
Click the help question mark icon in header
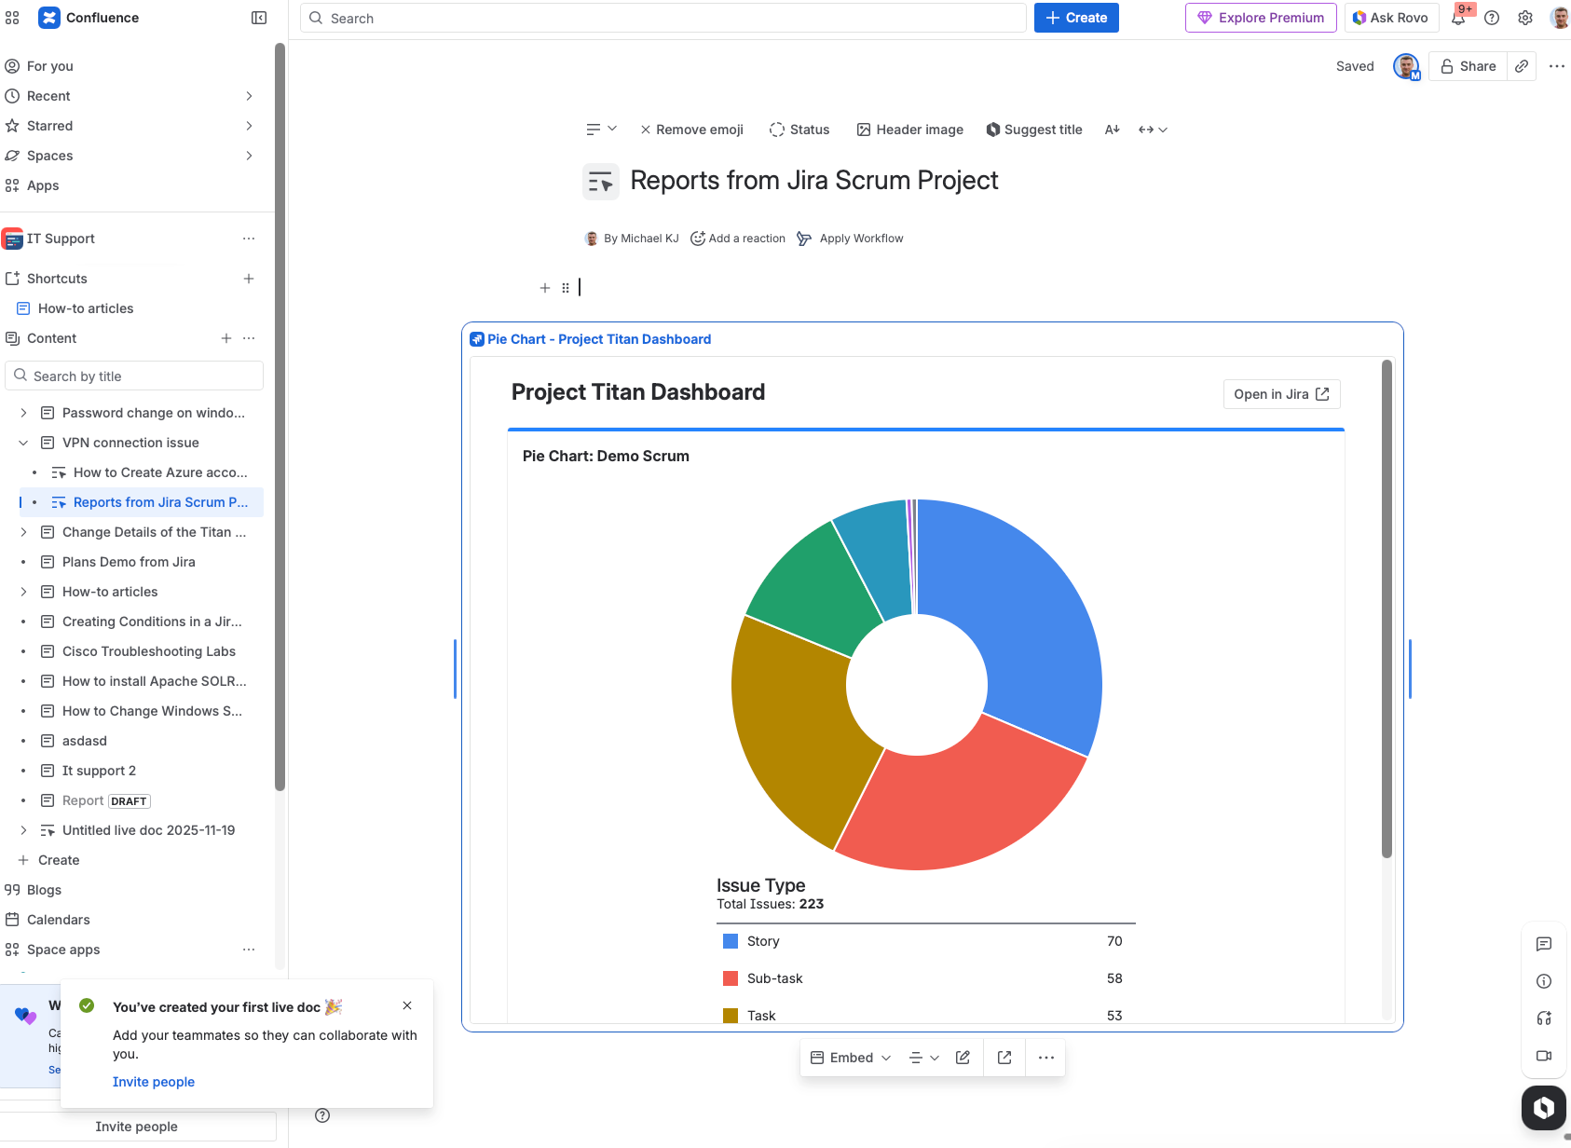(1492, 18)
